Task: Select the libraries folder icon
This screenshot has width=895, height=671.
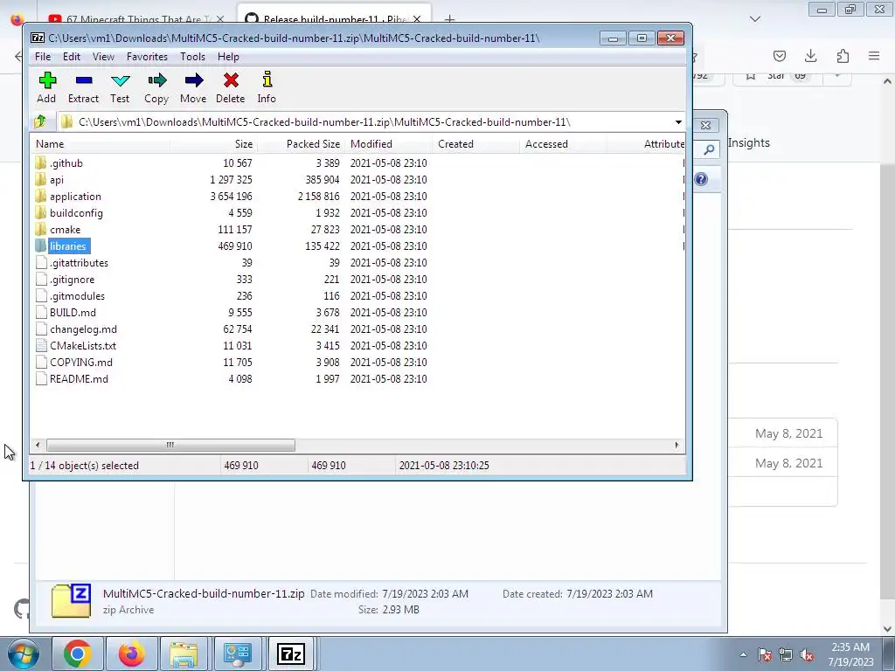Action: [x=40, y=246]
